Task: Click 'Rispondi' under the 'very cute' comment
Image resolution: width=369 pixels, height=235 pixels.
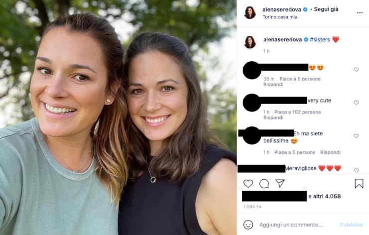Action: (x=273, y=118)
